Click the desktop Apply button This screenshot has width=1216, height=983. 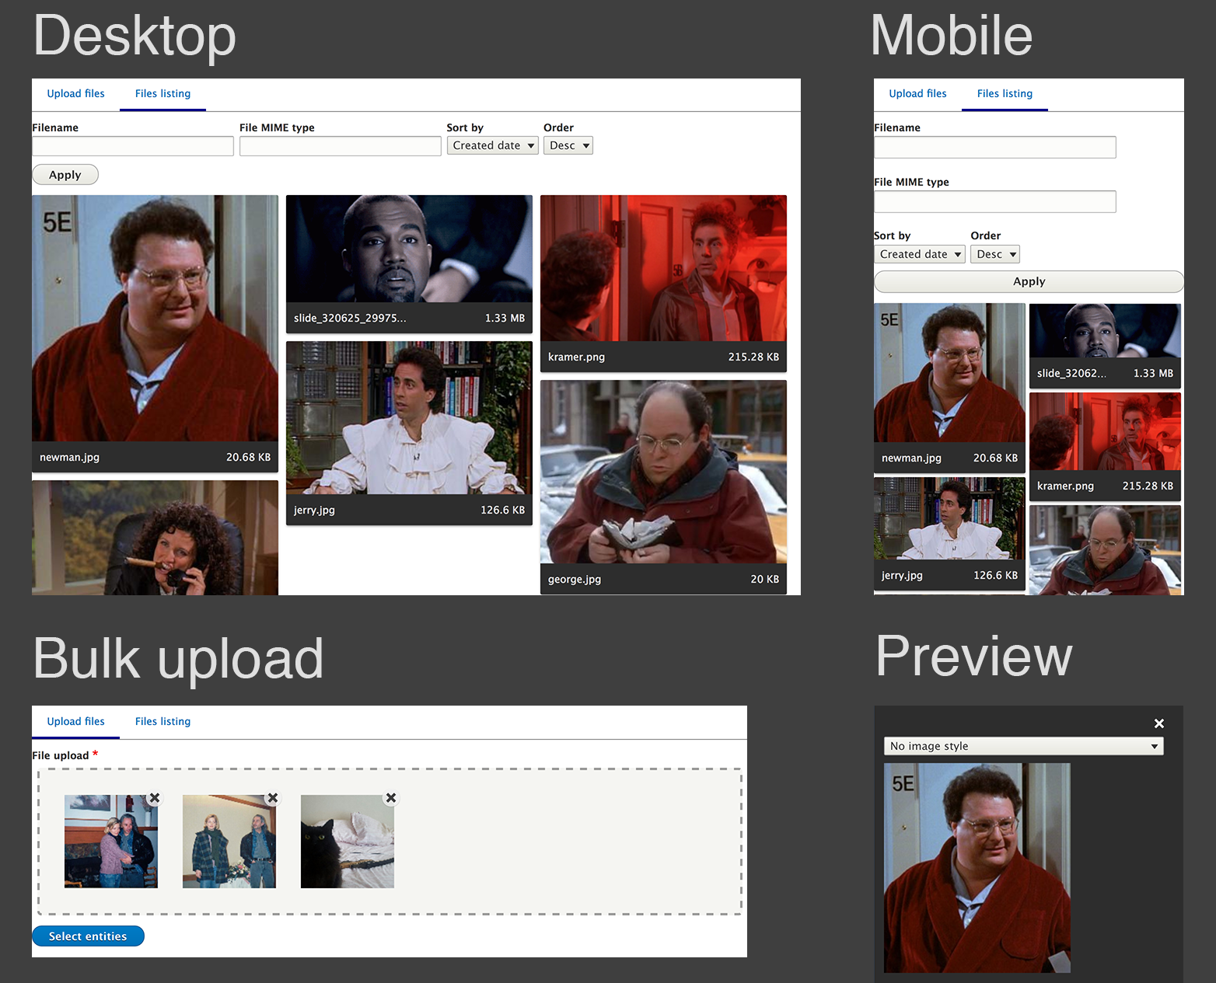point(65,175)
